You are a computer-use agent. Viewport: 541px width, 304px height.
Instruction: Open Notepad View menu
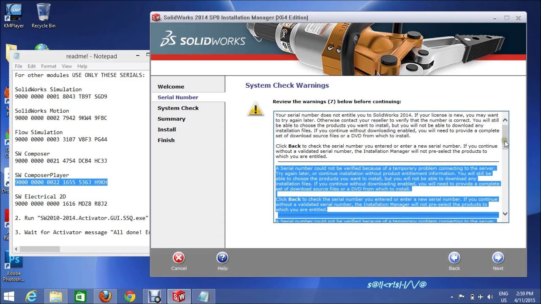click(x=67, y=66)
